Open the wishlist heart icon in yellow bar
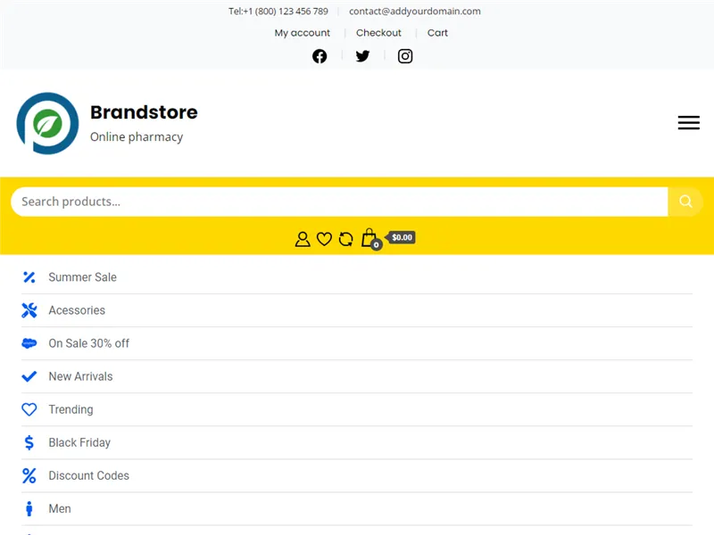 pos(324,239)
